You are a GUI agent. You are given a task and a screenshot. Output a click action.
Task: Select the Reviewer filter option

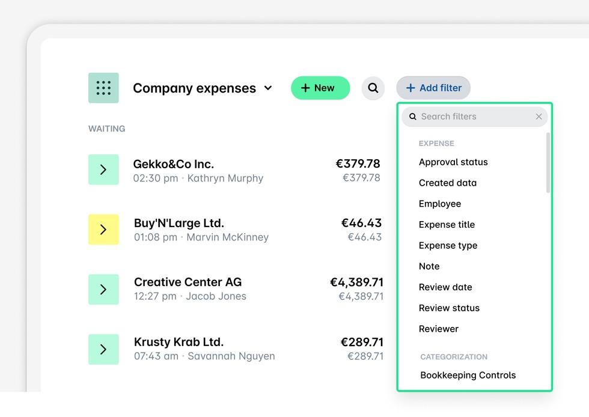439,329
